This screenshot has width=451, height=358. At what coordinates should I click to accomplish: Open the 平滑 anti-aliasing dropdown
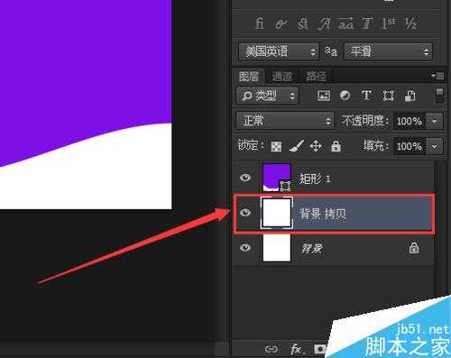point(388,51)
